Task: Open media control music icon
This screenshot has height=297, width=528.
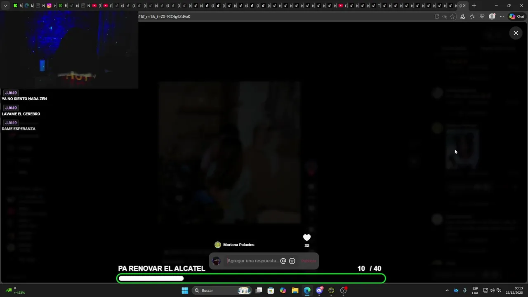Action: click(x=462, y=16)
